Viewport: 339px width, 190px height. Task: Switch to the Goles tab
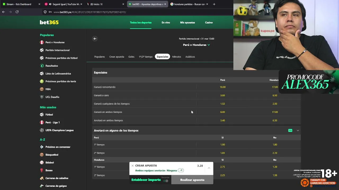[131, 57]
